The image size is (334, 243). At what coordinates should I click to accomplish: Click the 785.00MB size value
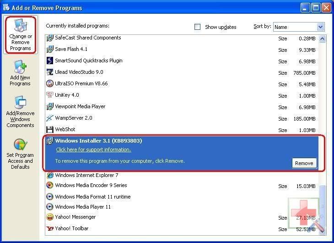(304, 73)
